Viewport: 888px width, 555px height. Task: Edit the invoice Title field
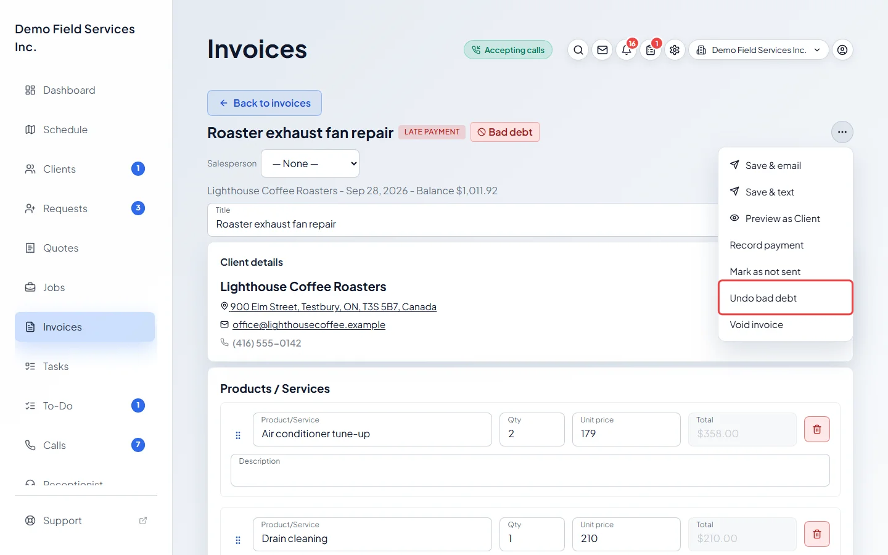click(x=462, y=220)
